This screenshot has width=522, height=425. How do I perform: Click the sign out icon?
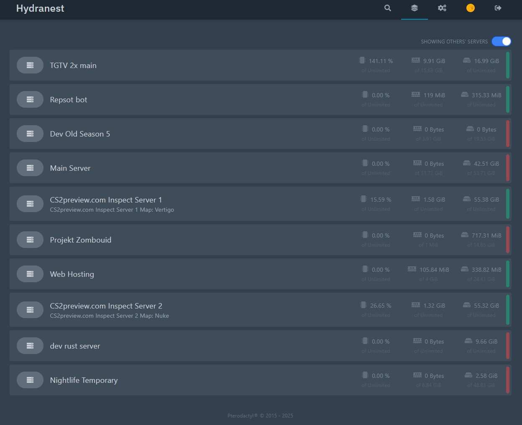click(x=498, y=8)
